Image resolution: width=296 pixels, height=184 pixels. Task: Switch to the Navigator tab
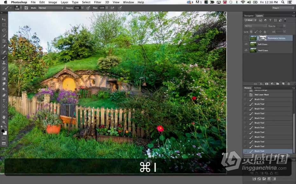click(x=249, y=16)
